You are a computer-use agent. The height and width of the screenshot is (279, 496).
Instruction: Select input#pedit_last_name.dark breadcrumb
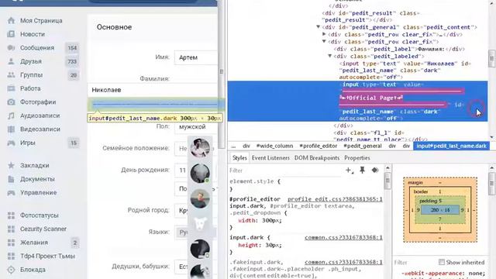coord(451,146)
